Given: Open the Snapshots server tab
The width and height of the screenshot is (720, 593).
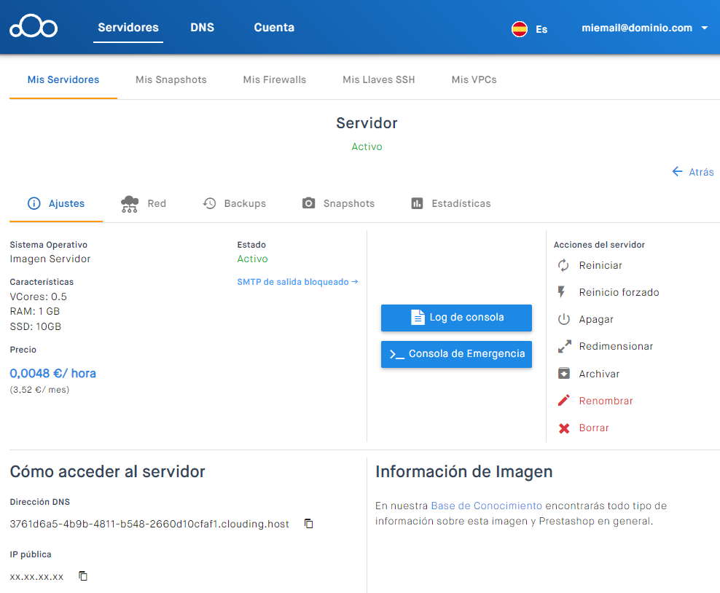Looking at the screenshot, I should (x=339, y=204).
